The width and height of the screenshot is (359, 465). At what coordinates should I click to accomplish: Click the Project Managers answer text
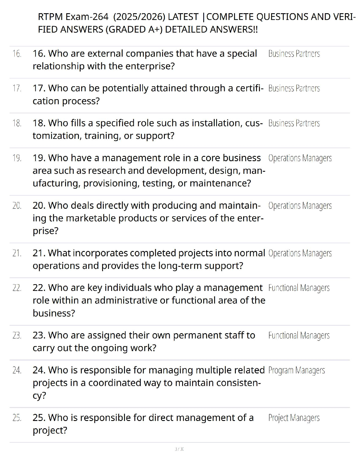pyautogui.click(x=294, y=418)
